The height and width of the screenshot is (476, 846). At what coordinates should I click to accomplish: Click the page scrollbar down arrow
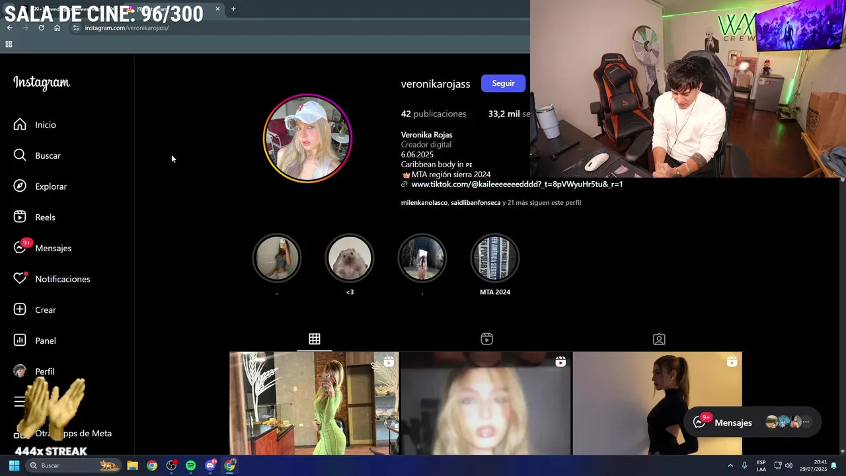click(842, 451)
